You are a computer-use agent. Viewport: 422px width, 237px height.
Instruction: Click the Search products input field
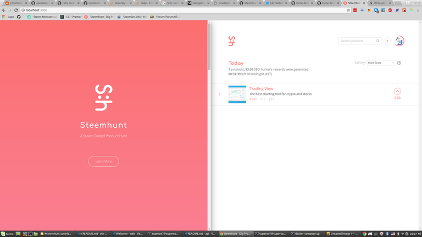[360, 41]
